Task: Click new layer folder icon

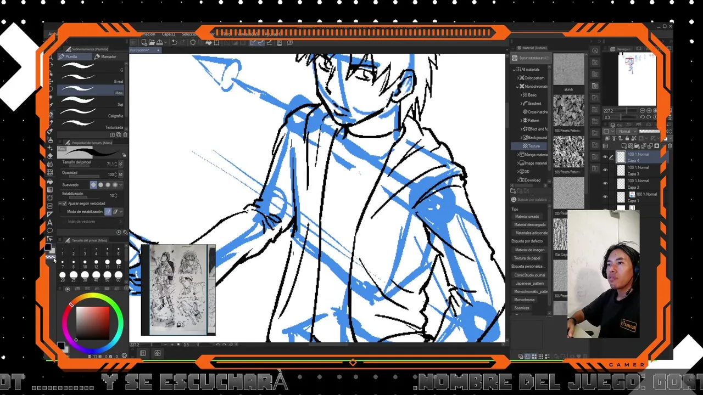Action: pyautogui.click(x=637, y=145)
